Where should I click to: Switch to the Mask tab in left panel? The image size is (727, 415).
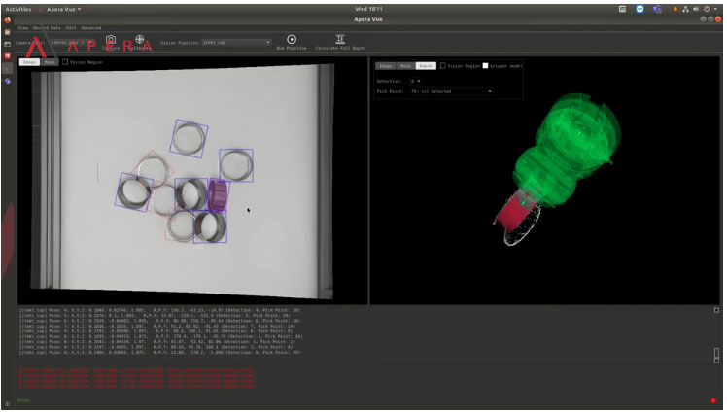[49, 62]
